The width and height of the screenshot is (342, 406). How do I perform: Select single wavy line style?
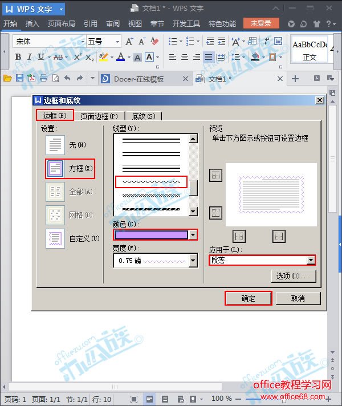pyautogui.click(x=151, y=182)
